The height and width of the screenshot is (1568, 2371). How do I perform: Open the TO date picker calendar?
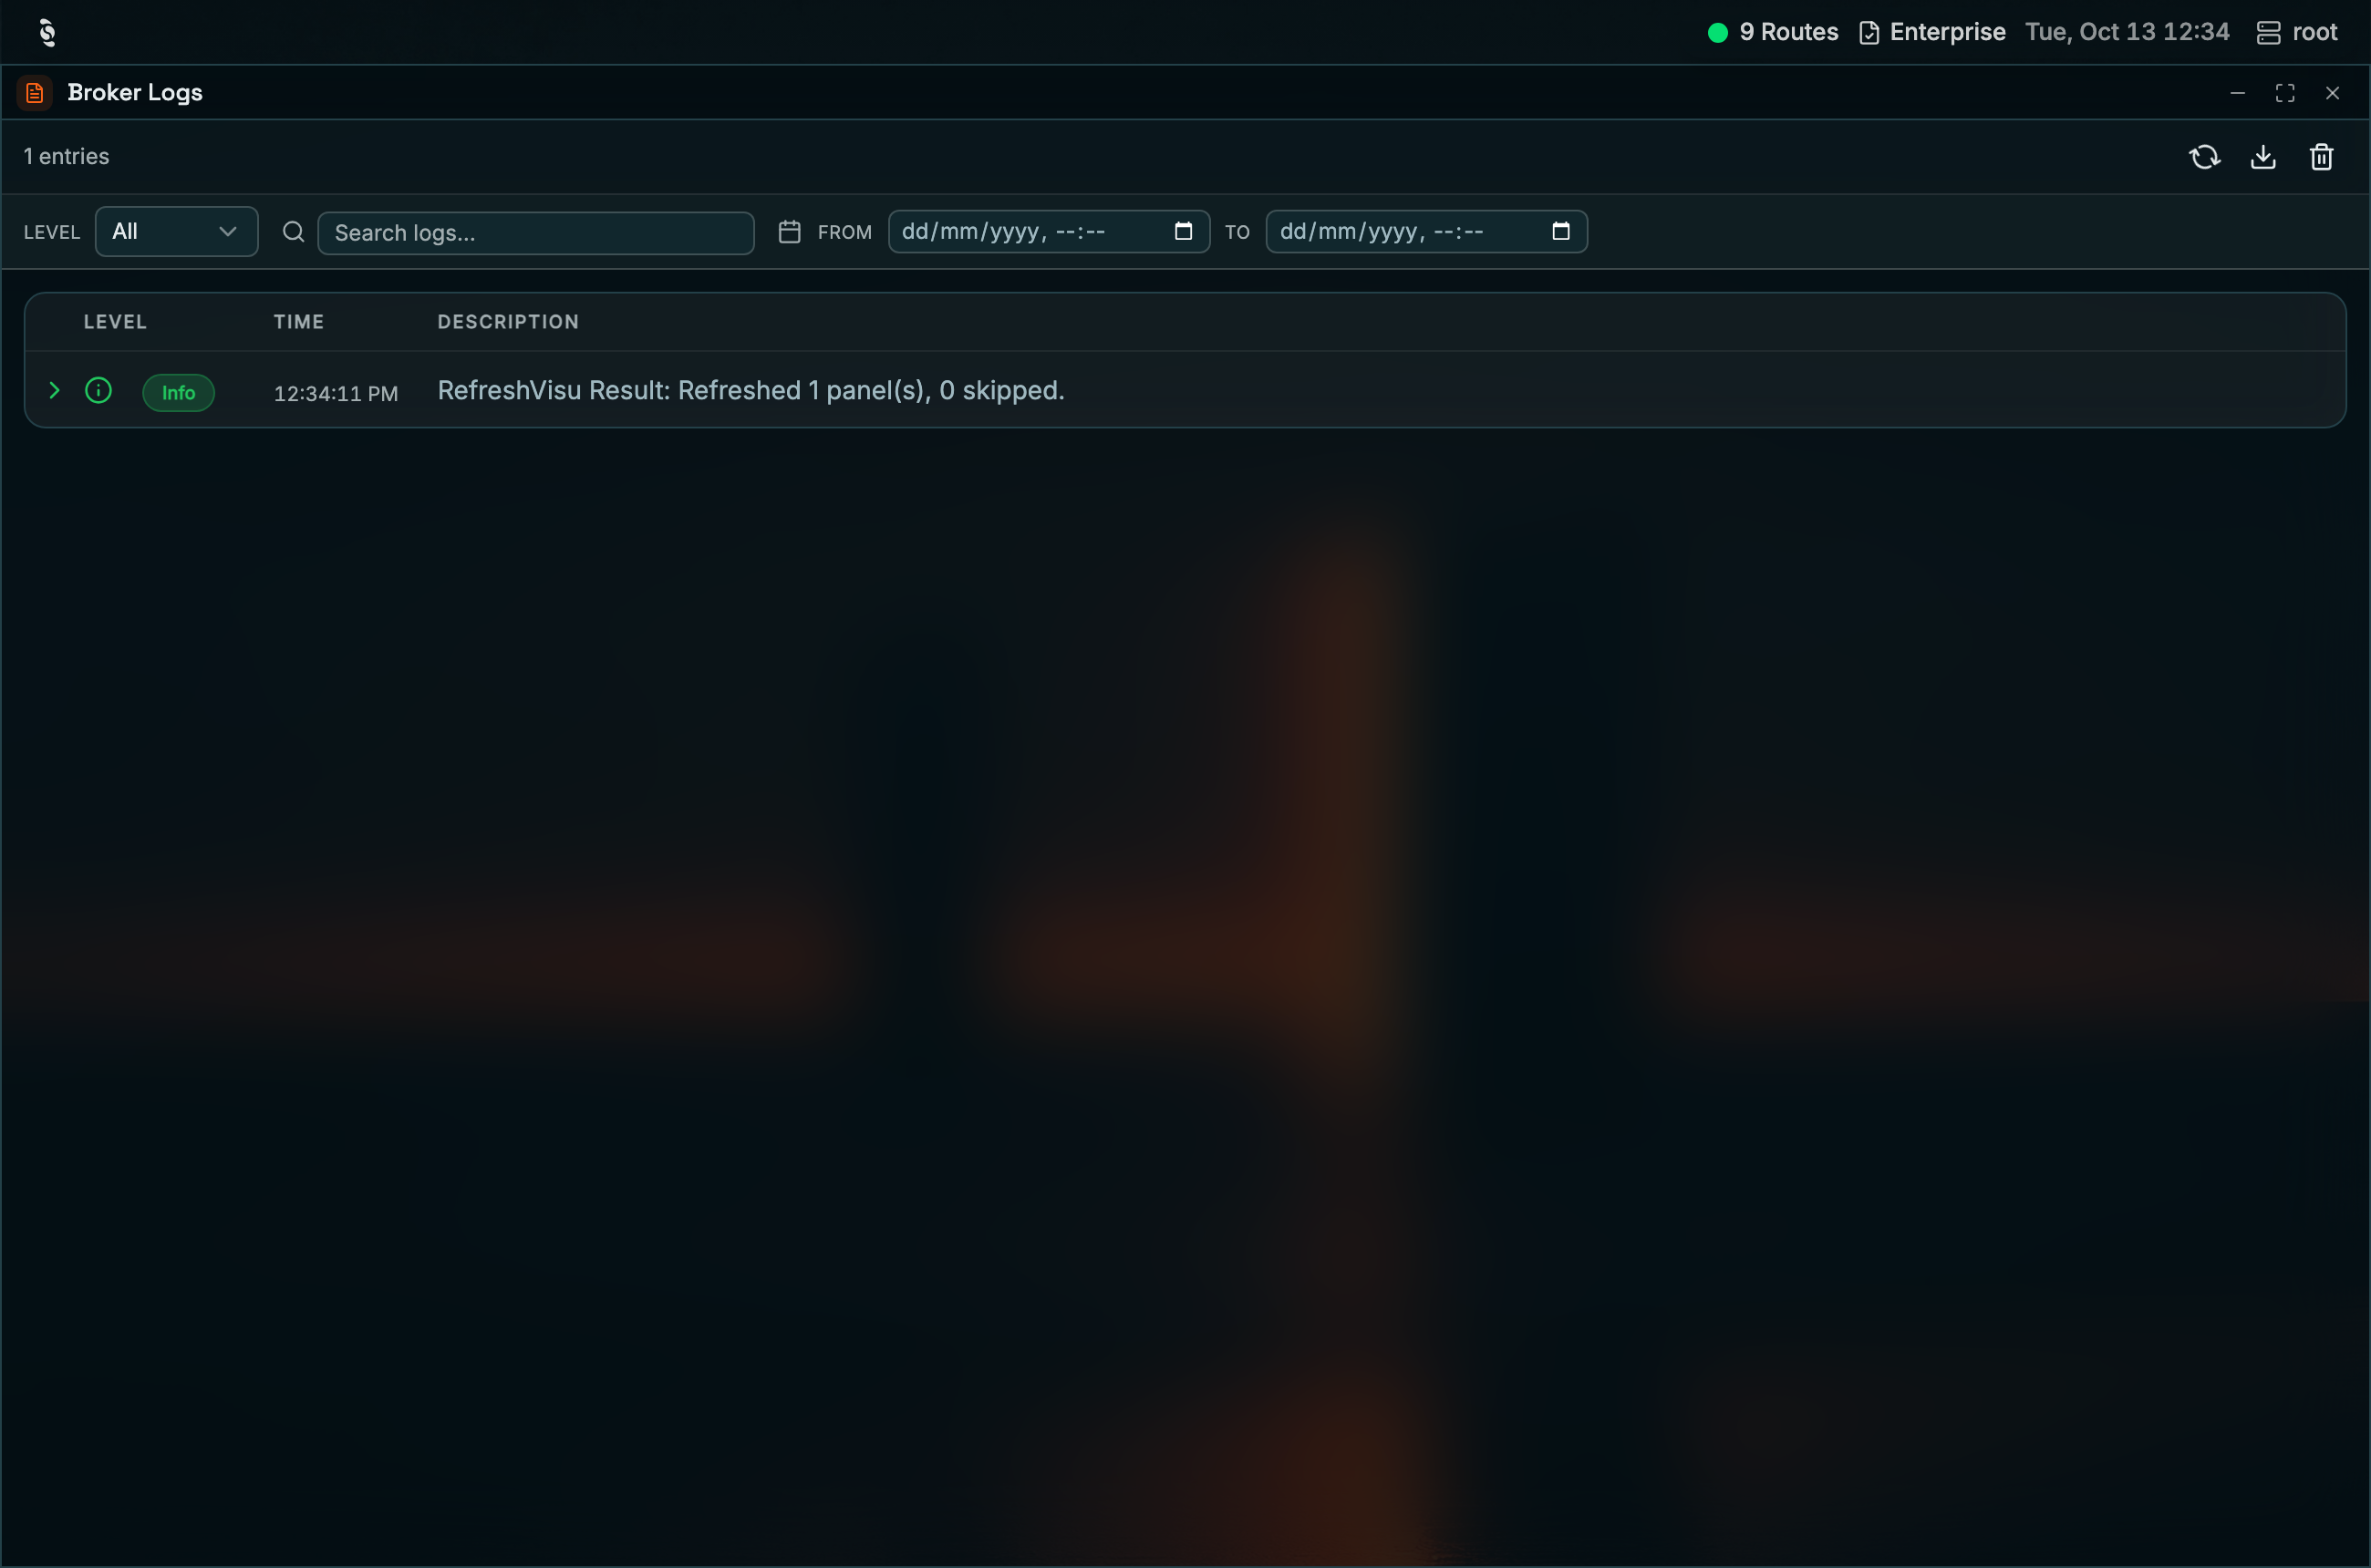click(1559, 231)
